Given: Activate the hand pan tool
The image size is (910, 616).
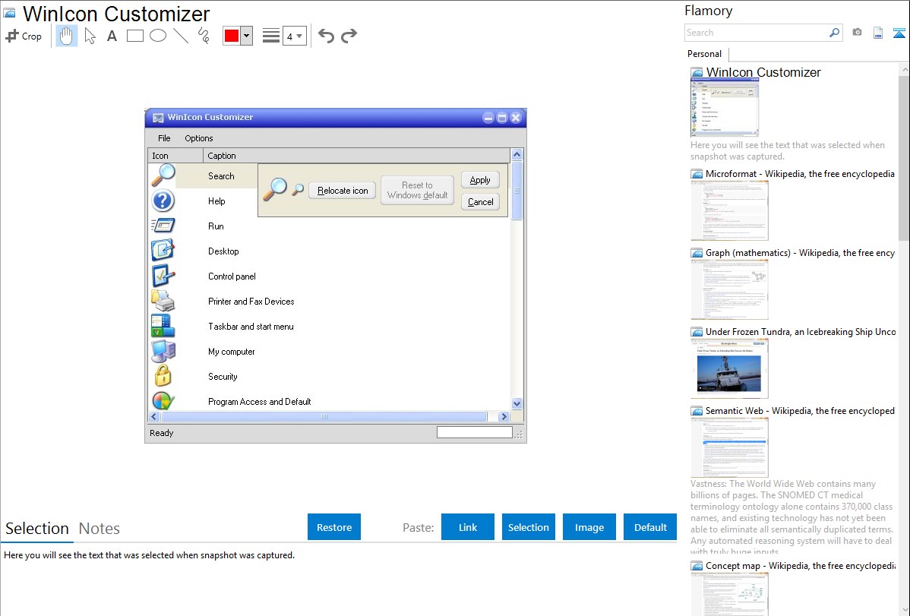Looking at the screenshot, I should pyautogui.click(x=66, y=36).
